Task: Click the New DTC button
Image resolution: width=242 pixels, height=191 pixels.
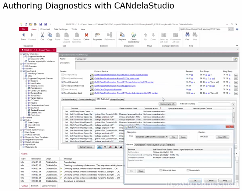Action: point(222,137)
